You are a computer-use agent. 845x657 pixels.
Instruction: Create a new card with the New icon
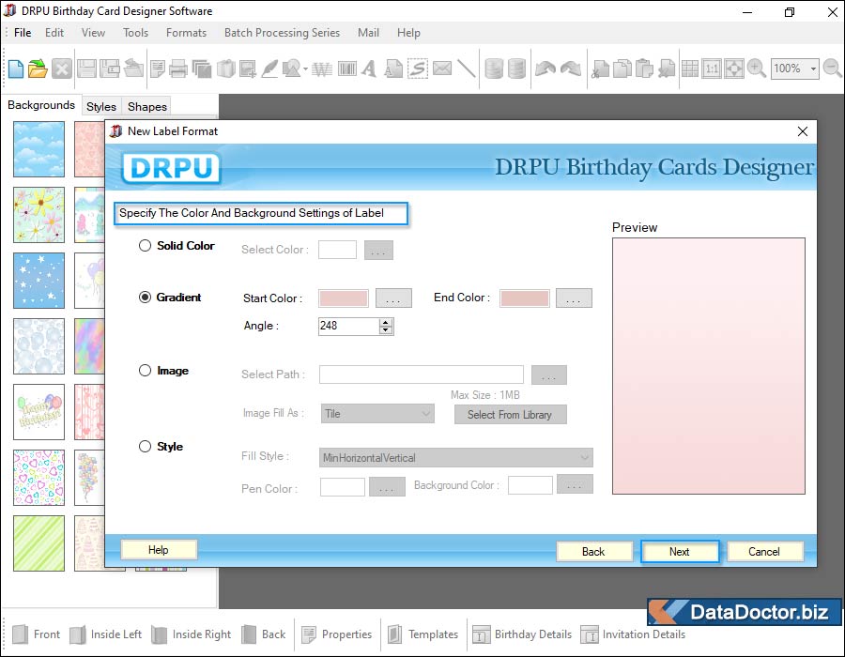(16, 69)
